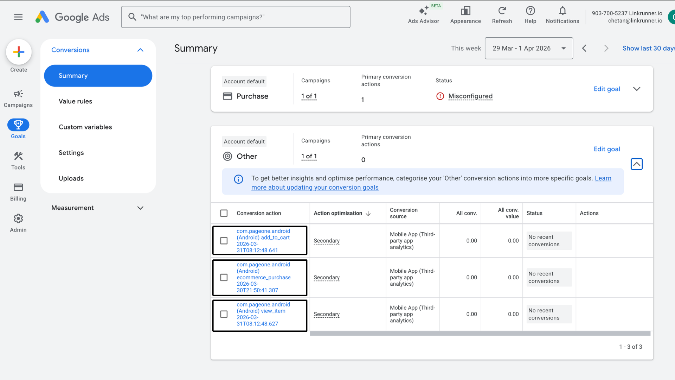Click the Misconfigured warning icon
Viewport: 675px width, 380px height.
click(x=440, y=96)
